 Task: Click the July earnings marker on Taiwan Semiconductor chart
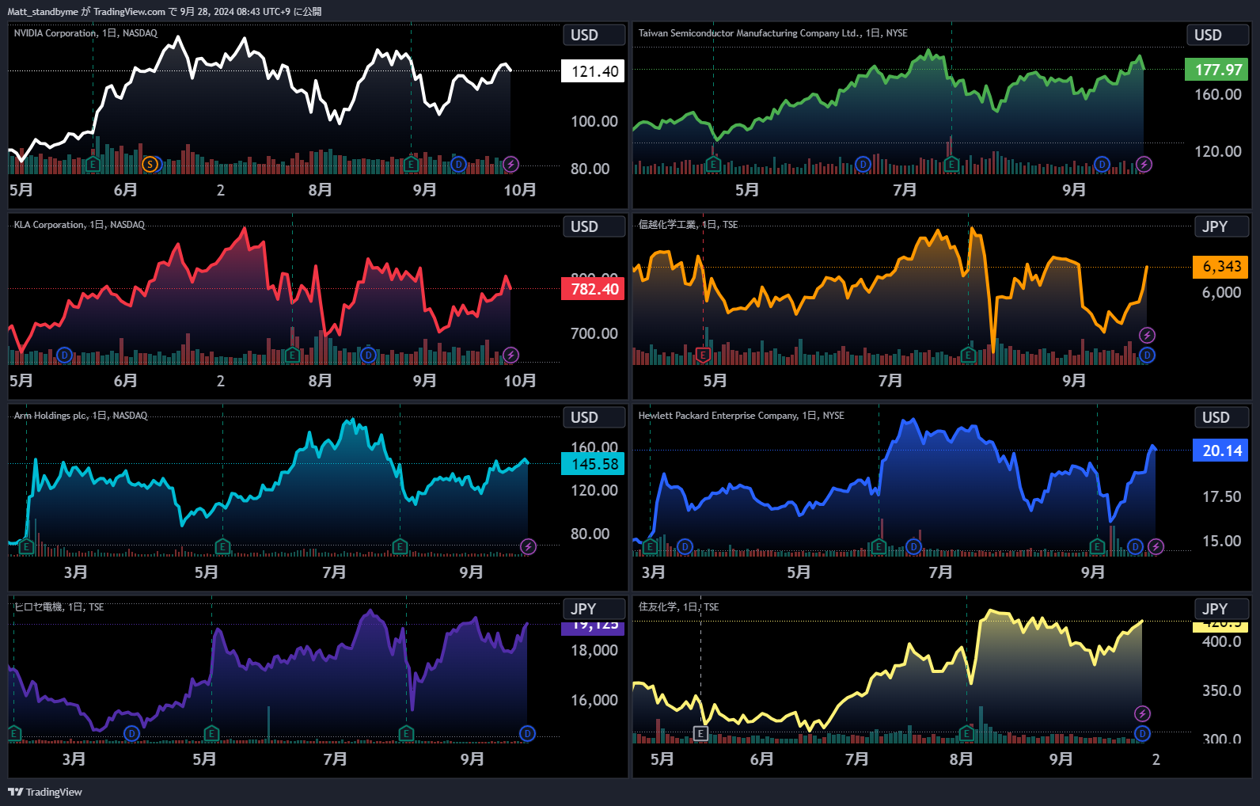(x=951, y=165)
